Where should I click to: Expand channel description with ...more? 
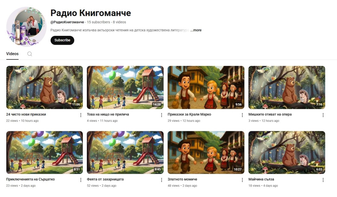click(x=196, y=30)
